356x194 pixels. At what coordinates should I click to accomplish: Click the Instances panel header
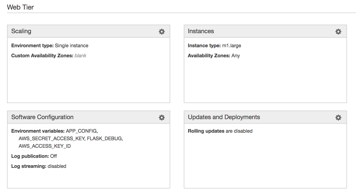coord(201,31)
